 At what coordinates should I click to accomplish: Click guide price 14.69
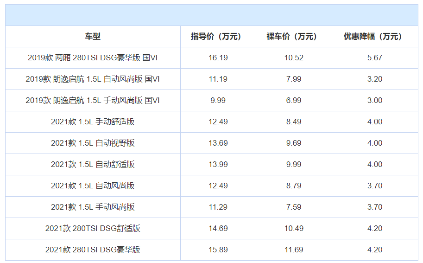tap(218, 228)
